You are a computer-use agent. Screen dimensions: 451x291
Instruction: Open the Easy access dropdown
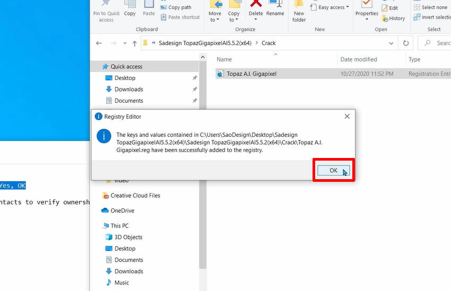[330, 7]
